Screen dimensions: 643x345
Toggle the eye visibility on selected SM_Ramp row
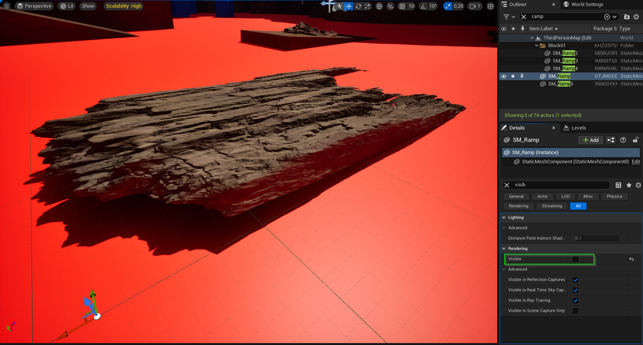click(504, 76)
